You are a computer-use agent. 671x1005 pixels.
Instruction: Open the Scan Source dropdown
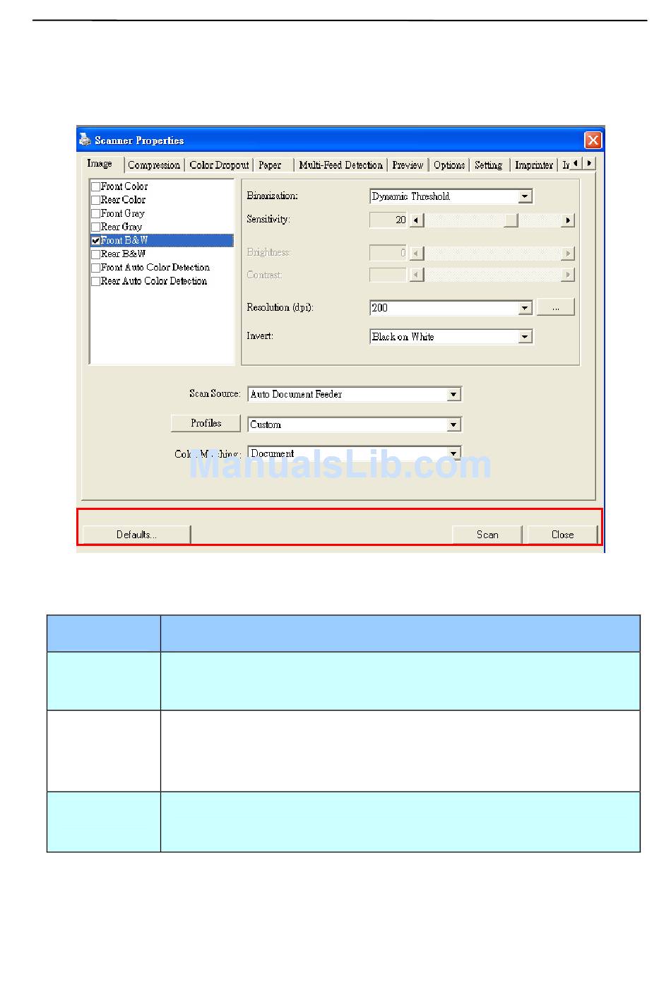pos(453,395)
